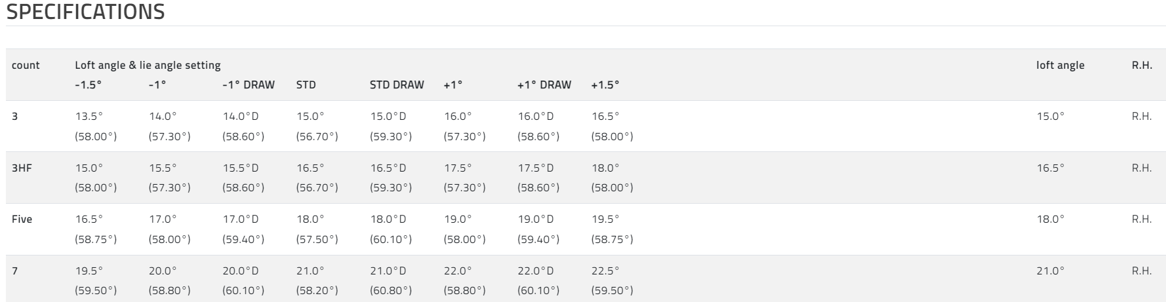
Task: Select the "-1.5°" setting column header
Action: pyautogui.click(x=89, y=85)
